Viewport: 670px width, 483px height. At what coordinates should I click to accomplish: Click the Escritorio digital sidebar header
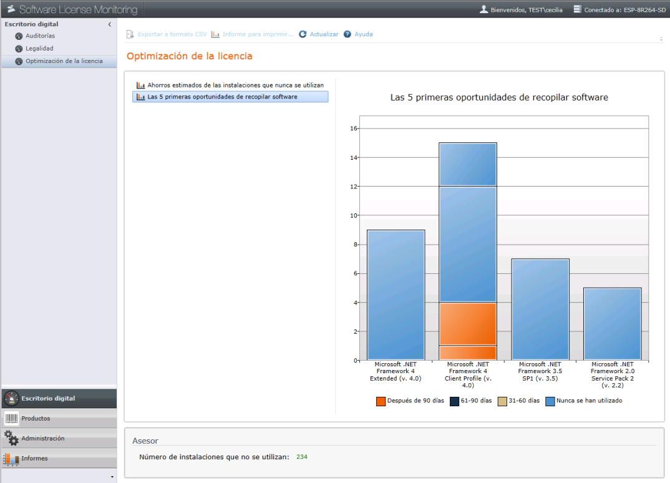[x=32, y=24]
